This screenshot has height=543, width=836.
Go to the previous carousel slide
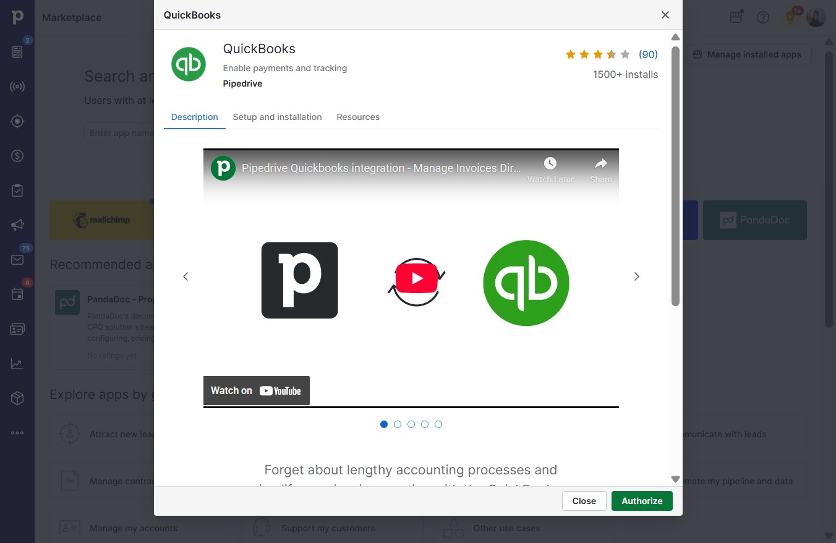point(186,276)
